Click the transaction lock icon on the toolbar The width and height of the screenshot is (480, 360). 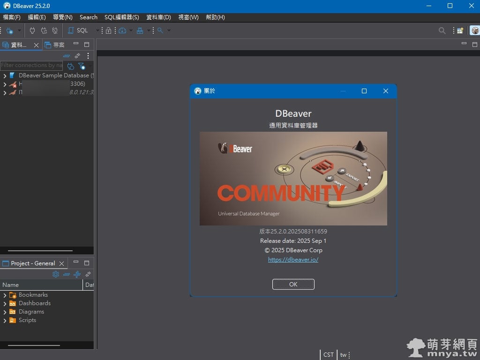tap(108, 30)
